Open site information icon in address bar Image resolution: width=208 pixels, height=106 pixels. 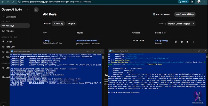pos(19,2)
